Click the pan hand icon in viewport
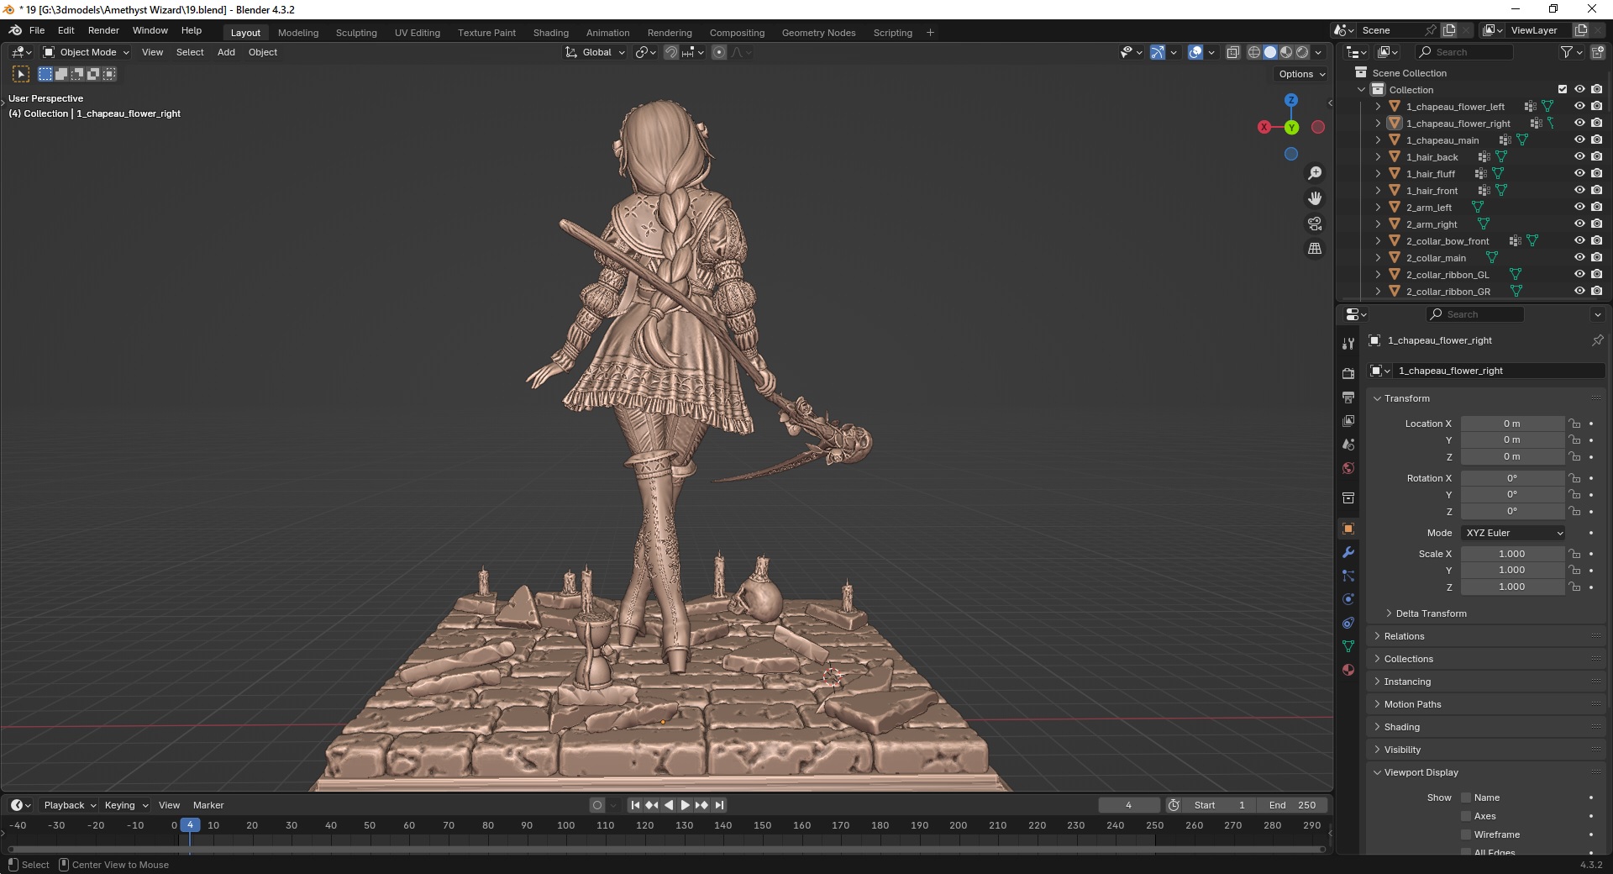Screen dimensions: 1613x874 (1315, 198)
